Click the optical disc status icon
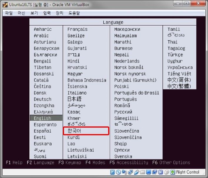 pos(118,172)
